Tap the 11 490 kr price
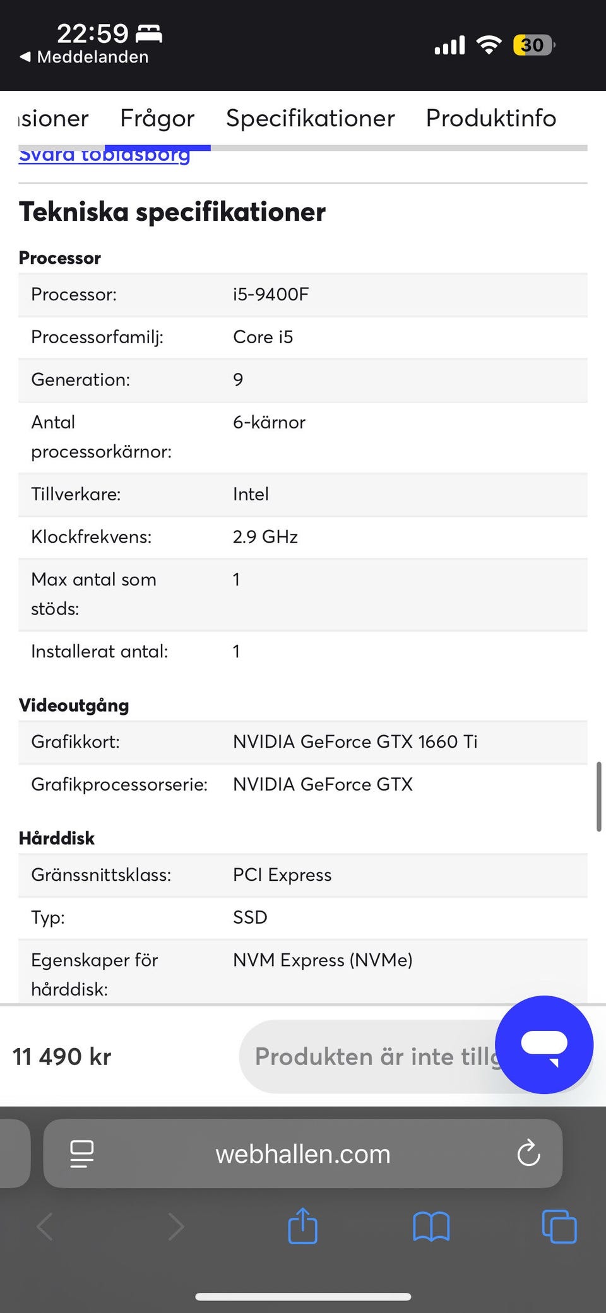This screenshot has width=606, height=1313. click(x=62, y=1057)
